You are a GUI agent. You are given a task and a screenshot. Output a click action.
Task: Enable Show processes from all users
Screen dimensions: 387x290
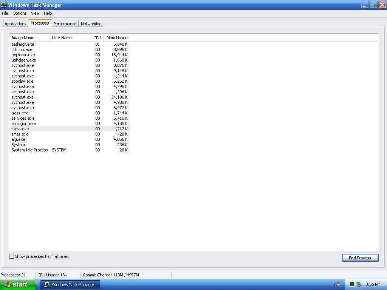point(11,256)
